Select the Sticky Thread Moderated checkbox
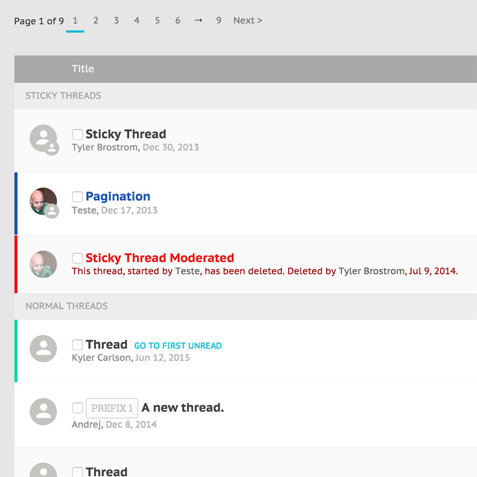The height and width of the screenshot is (477, 477). click(77, 258)
